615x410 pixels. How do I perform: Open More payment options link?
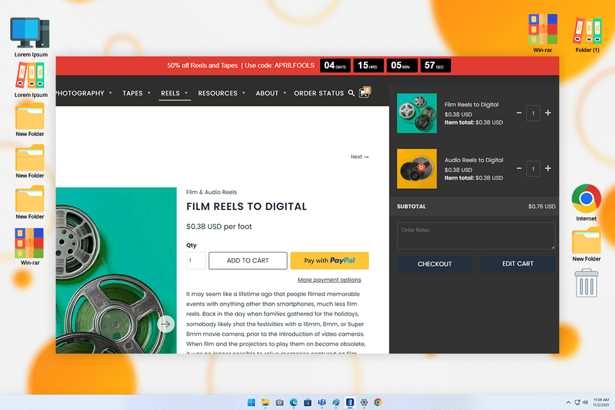click(x=329, y=280)
